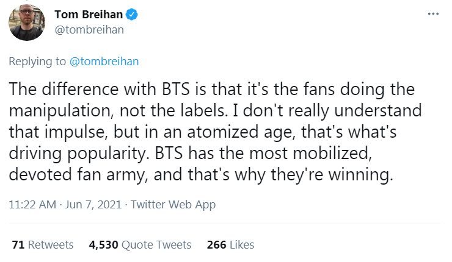View the 71 Retweets list

[x=42, y=244]
